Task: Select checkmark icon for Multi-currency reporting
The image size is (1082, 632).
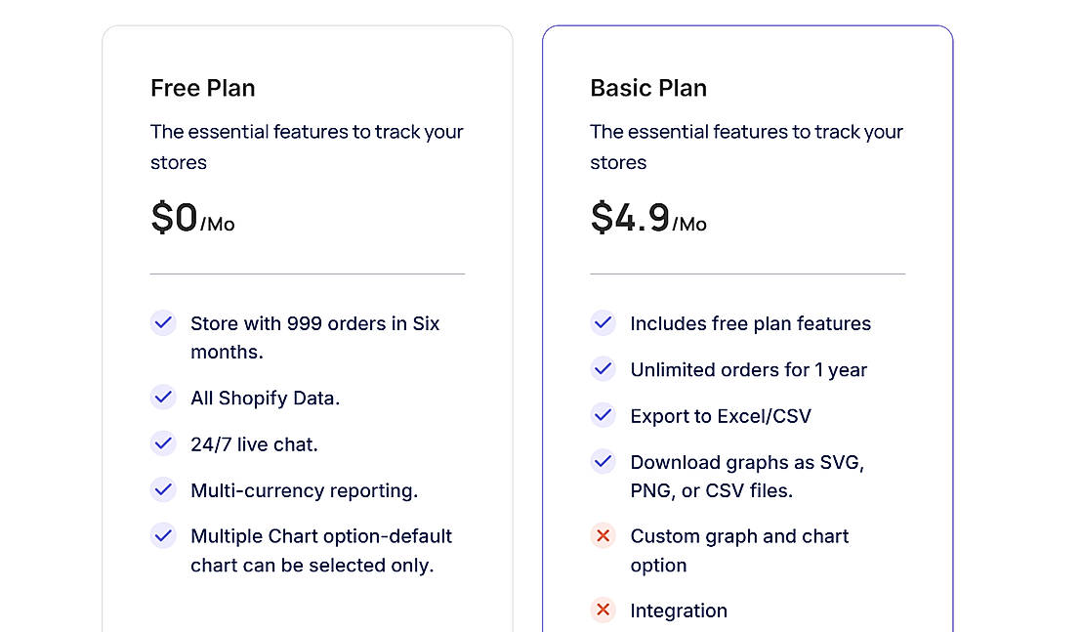Action: (163, 489)
